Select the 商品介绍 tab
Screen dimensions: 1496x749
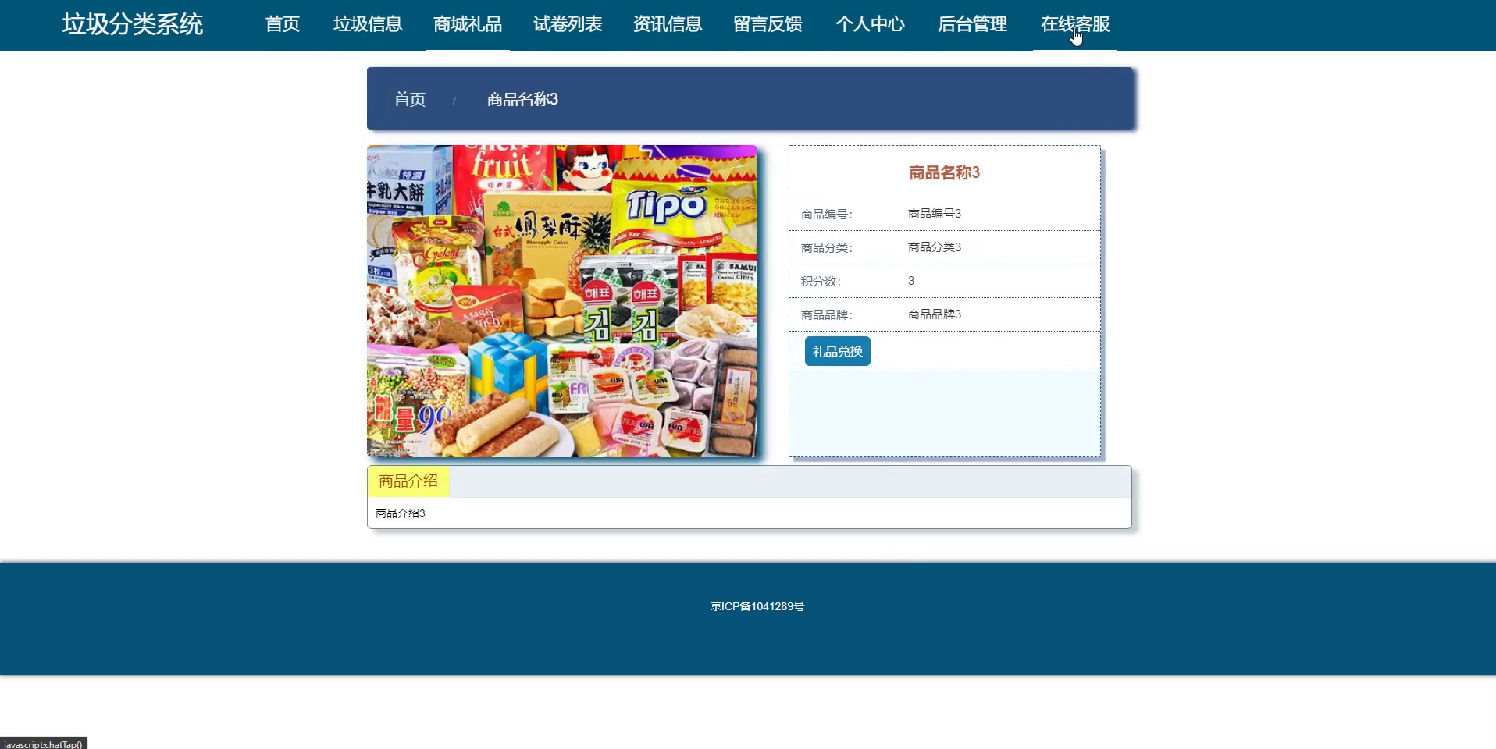[x=408, y=481]
